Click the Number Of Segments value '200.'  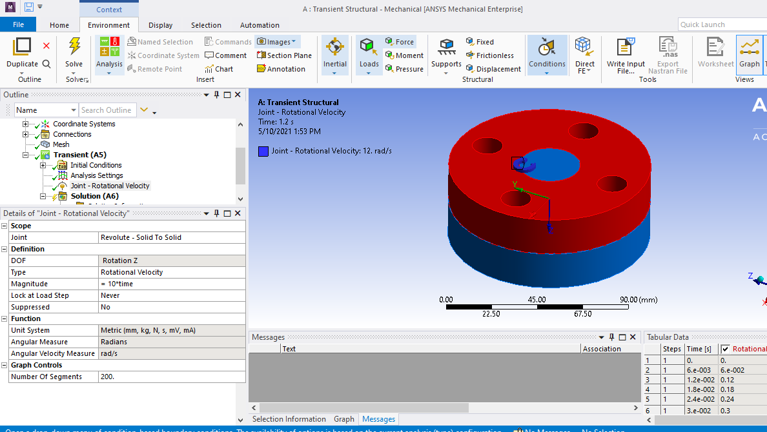click(172, 377)
